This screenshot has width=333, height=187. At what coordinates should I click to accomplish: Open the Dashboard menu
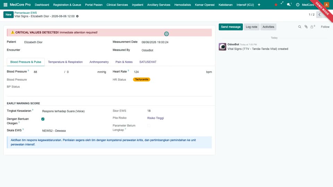42,5
